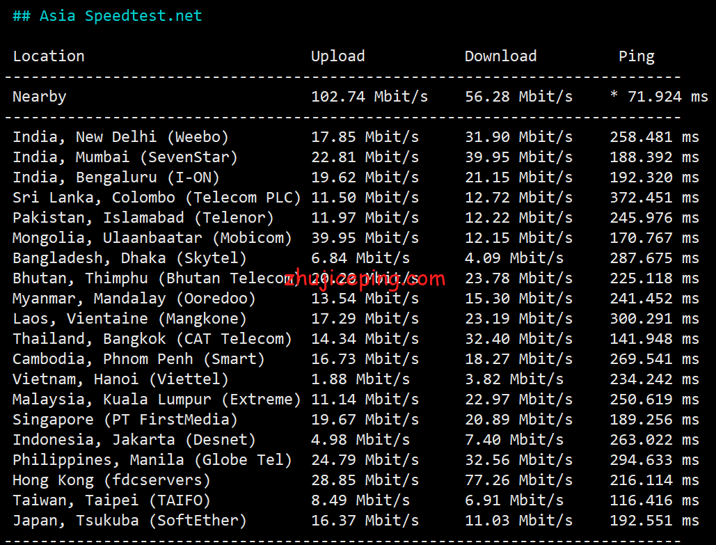716x545 pixels.
Task: Click Dhaka upload 6.84 Mbit/s
Action: (x=360, y=258)
